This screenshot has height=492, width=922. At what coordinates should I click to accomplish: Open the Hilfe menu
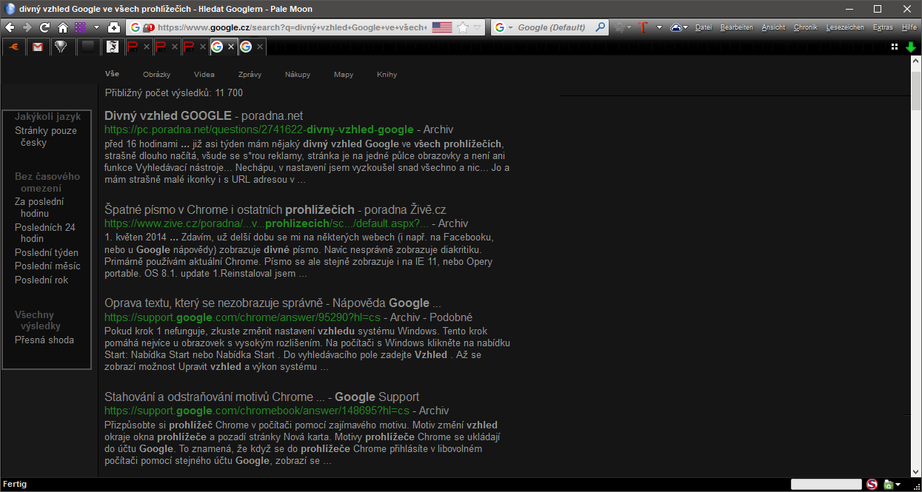click(x=909, y=27)
